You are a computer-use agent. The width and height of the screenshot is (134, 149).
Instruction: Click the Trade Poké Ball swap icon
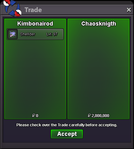click(x=12, y=8)
